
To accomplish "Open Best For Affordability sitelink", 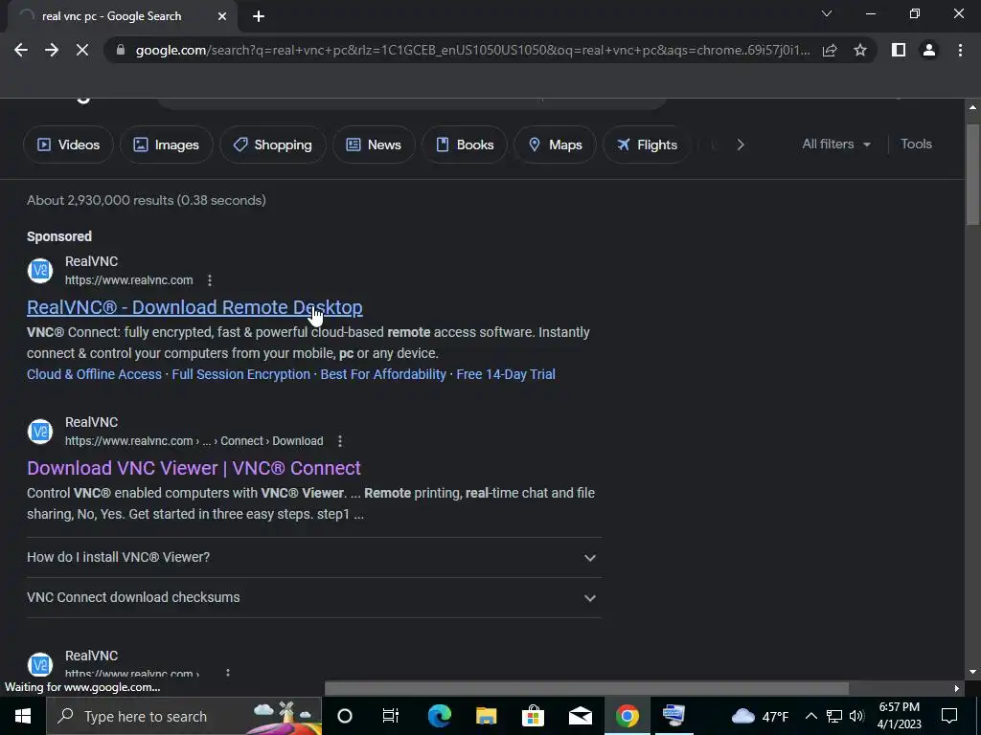I will click(383, 374).
